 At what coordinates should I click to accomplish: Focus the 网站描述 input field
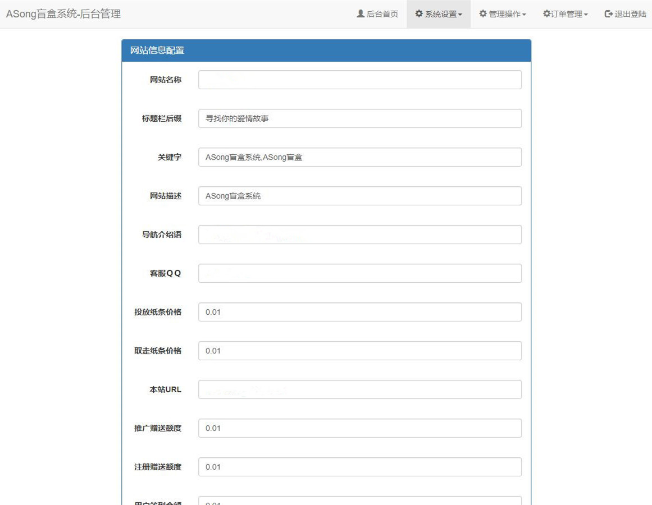[x=360, y=196]
